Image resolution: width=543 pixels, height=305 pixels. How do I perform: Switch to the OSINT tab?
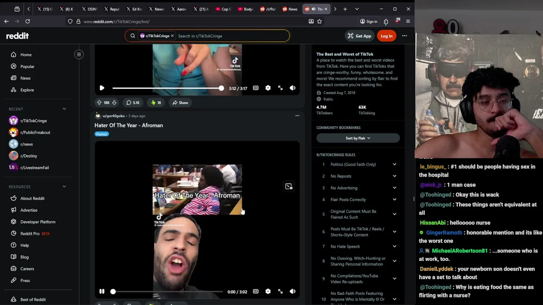(x=89, y=9)
